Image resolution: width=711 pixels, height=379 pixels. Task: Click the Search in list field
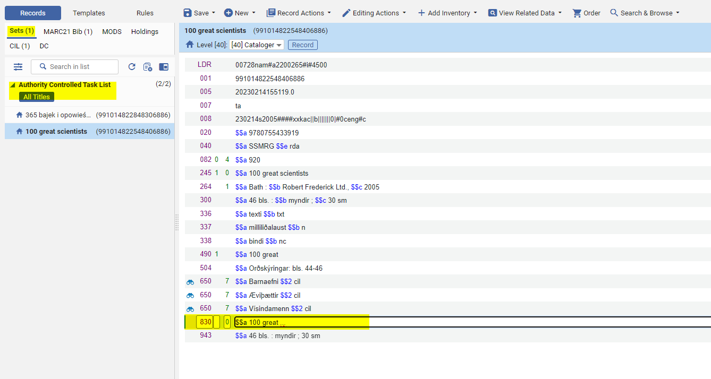74,67
